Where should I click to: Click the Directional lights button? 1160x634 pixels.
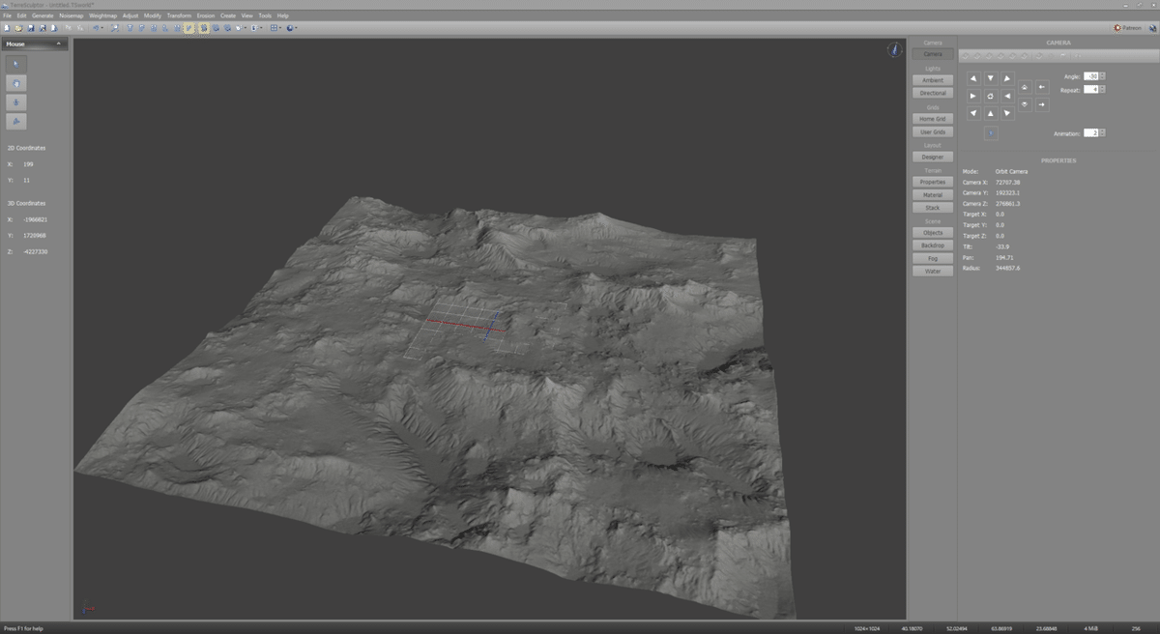click(933, 93)
